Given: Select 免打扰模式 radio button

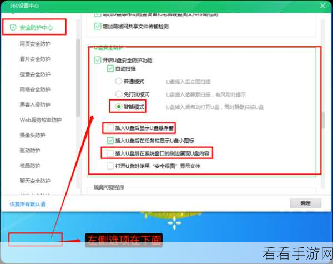Looking at the screenshot, I should point(119,94).
